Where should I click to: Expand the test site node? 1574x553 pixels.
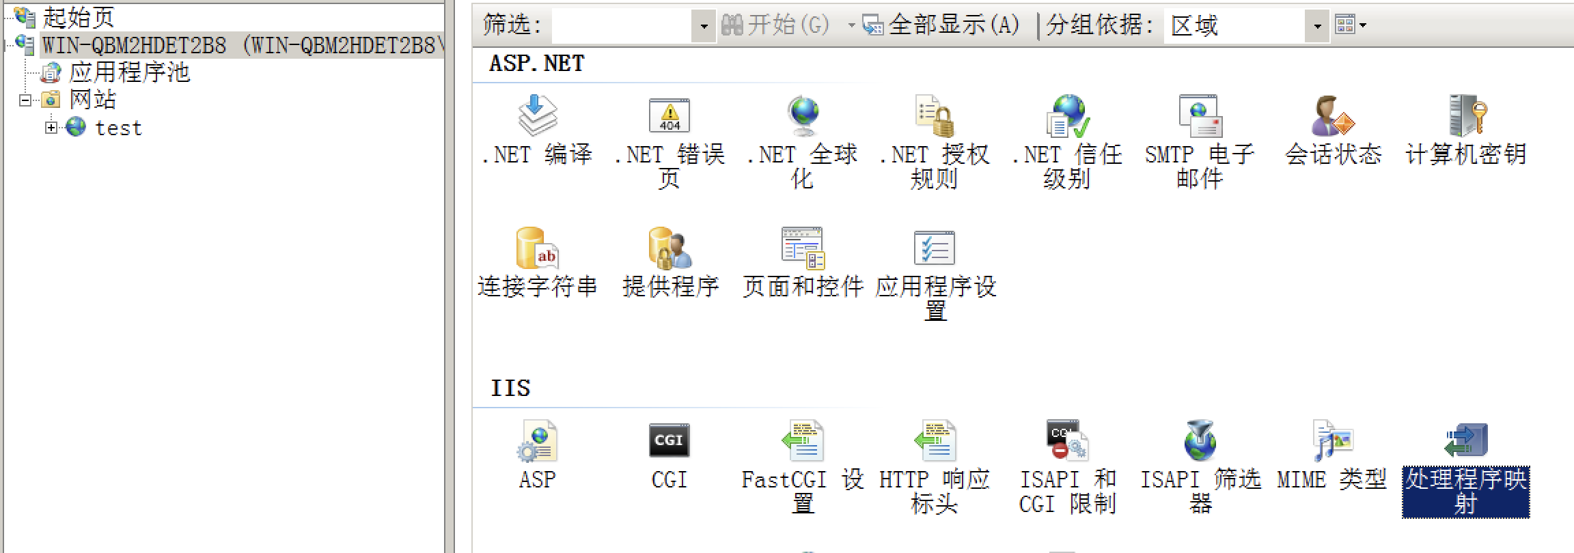(51, 128)
